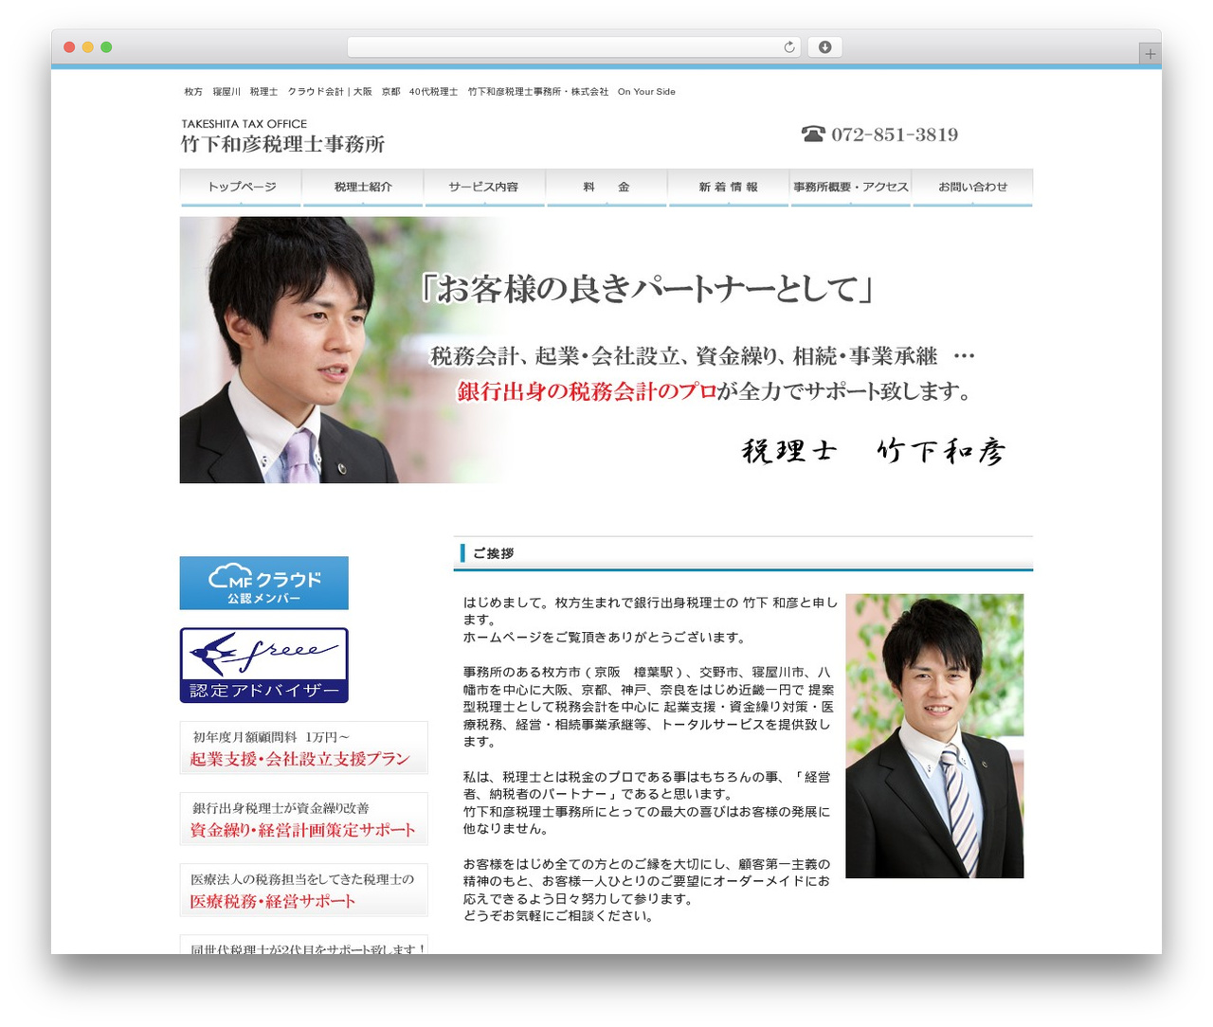Open the 起業支援・会社設立支援プラン banner
Screen dimensions: 1213x1027
(303, 748)
